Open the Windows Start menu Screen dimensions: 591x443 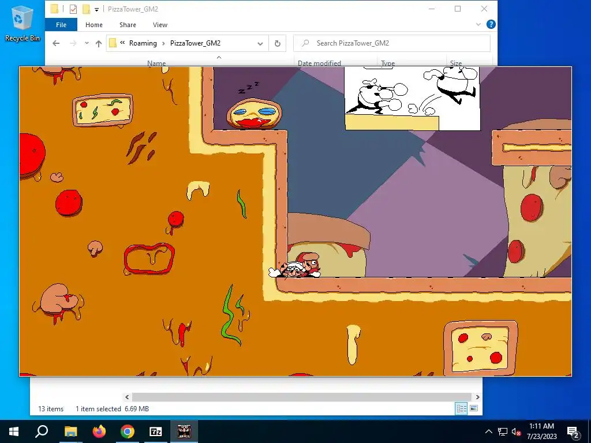(x=14, y=431)
